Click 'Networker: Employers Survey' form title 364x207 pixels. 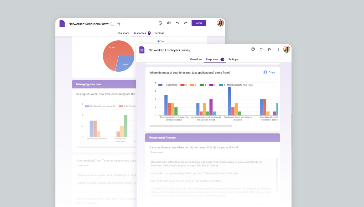tap(169, 50)
